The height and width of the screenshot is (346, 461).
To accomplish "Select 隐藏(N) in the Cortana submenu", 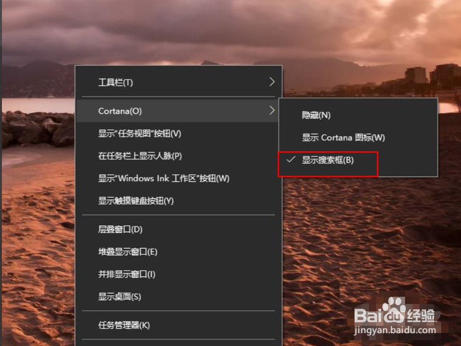I will pos(358,115).
